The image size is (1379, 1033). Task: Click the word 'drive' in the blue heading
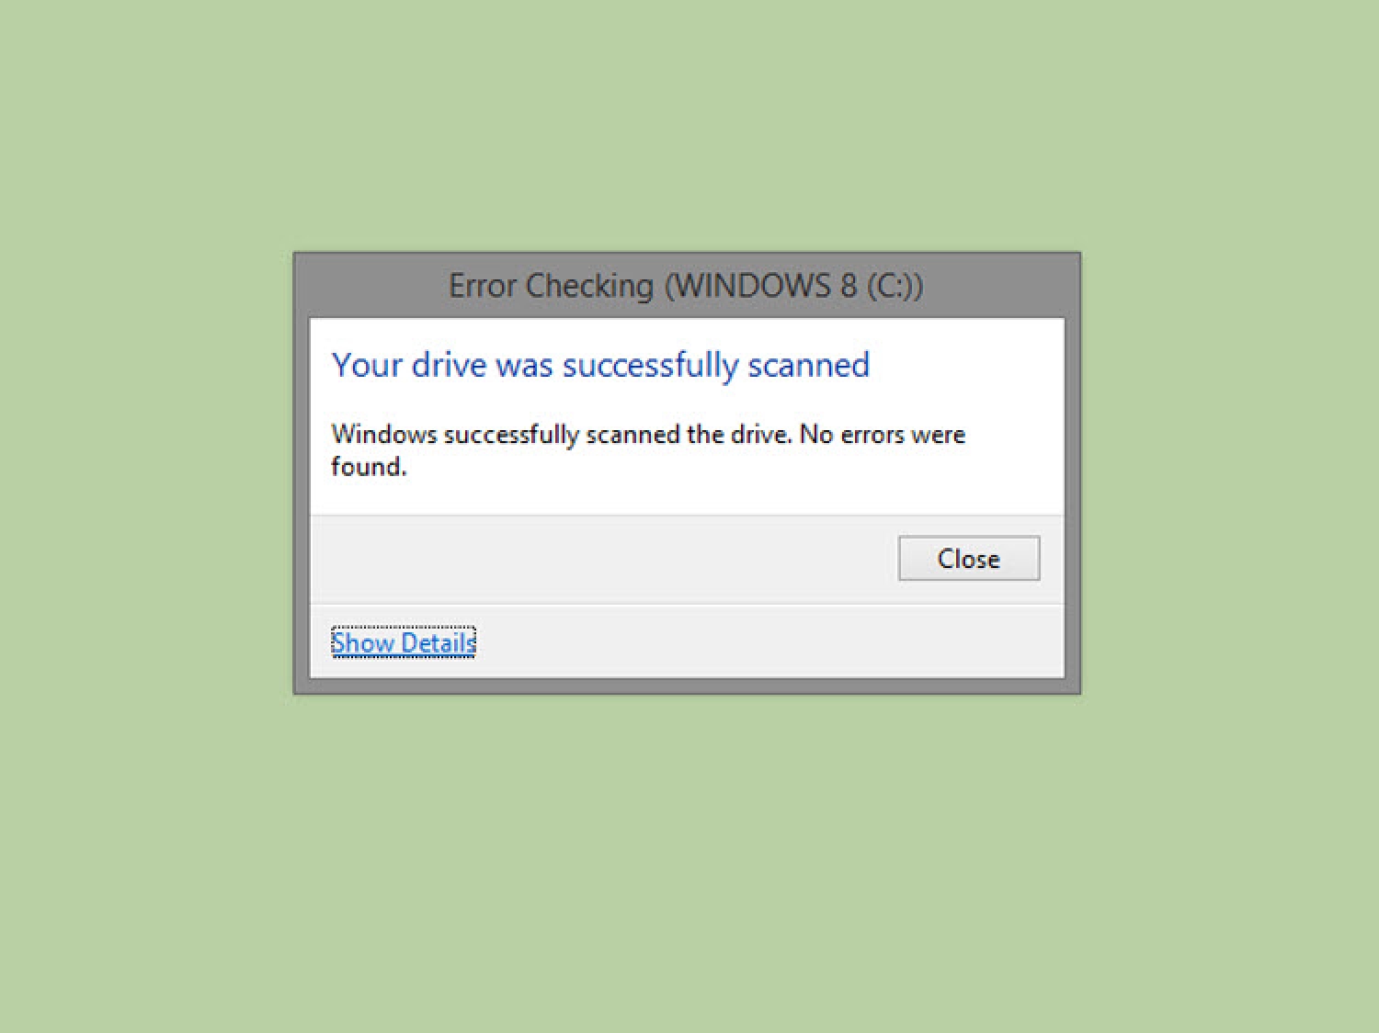449,366
